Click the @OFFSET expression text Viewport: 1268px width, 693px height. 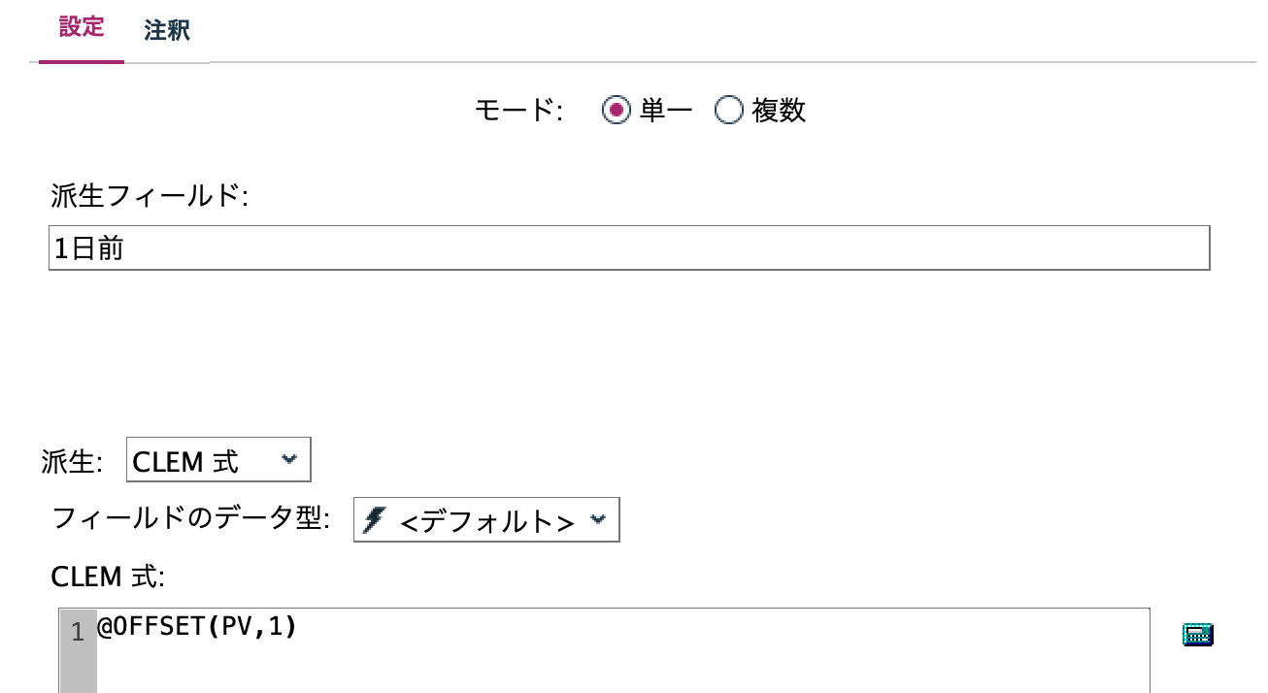coord(199,628)
